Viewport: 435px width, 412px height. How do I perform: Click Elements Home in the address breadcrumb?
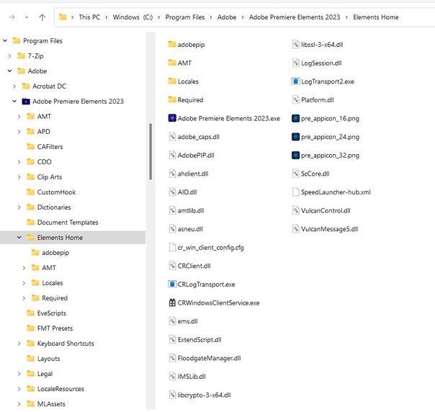pyautogui.click(x=376, y=17)
